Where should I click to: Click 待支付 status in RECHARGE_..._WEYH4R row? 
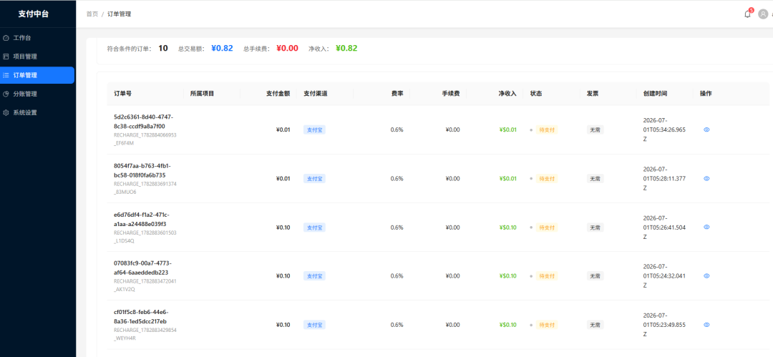547,325
